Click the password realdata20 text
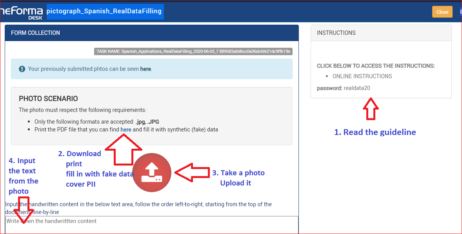Screen dimensions: 462x234 click(357, 88)
